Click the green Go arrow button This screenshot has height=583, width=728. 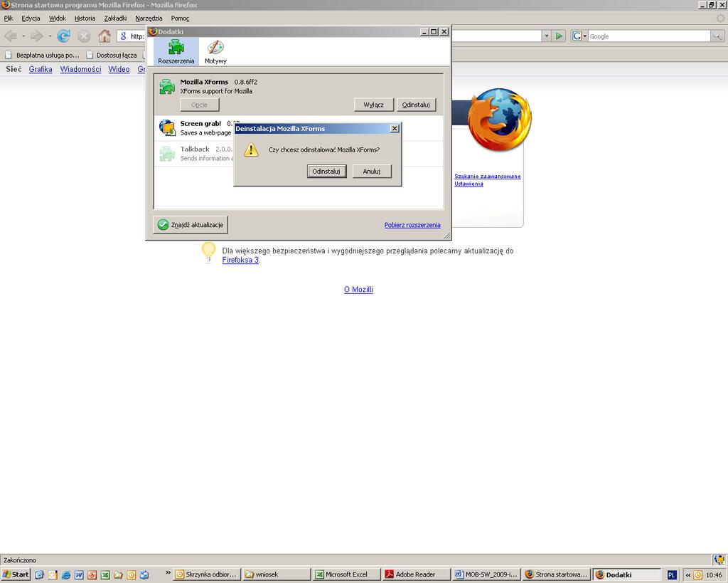tap(559, 36)
